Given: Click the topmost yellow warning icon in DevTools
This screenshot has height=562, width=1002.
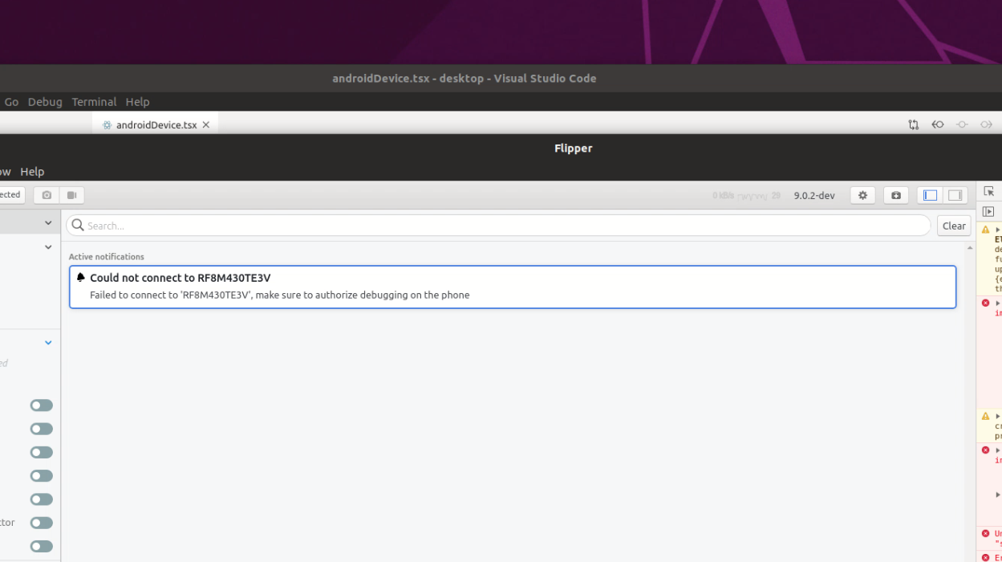Looking at the screenshot, I should click(x=986, y=230).
